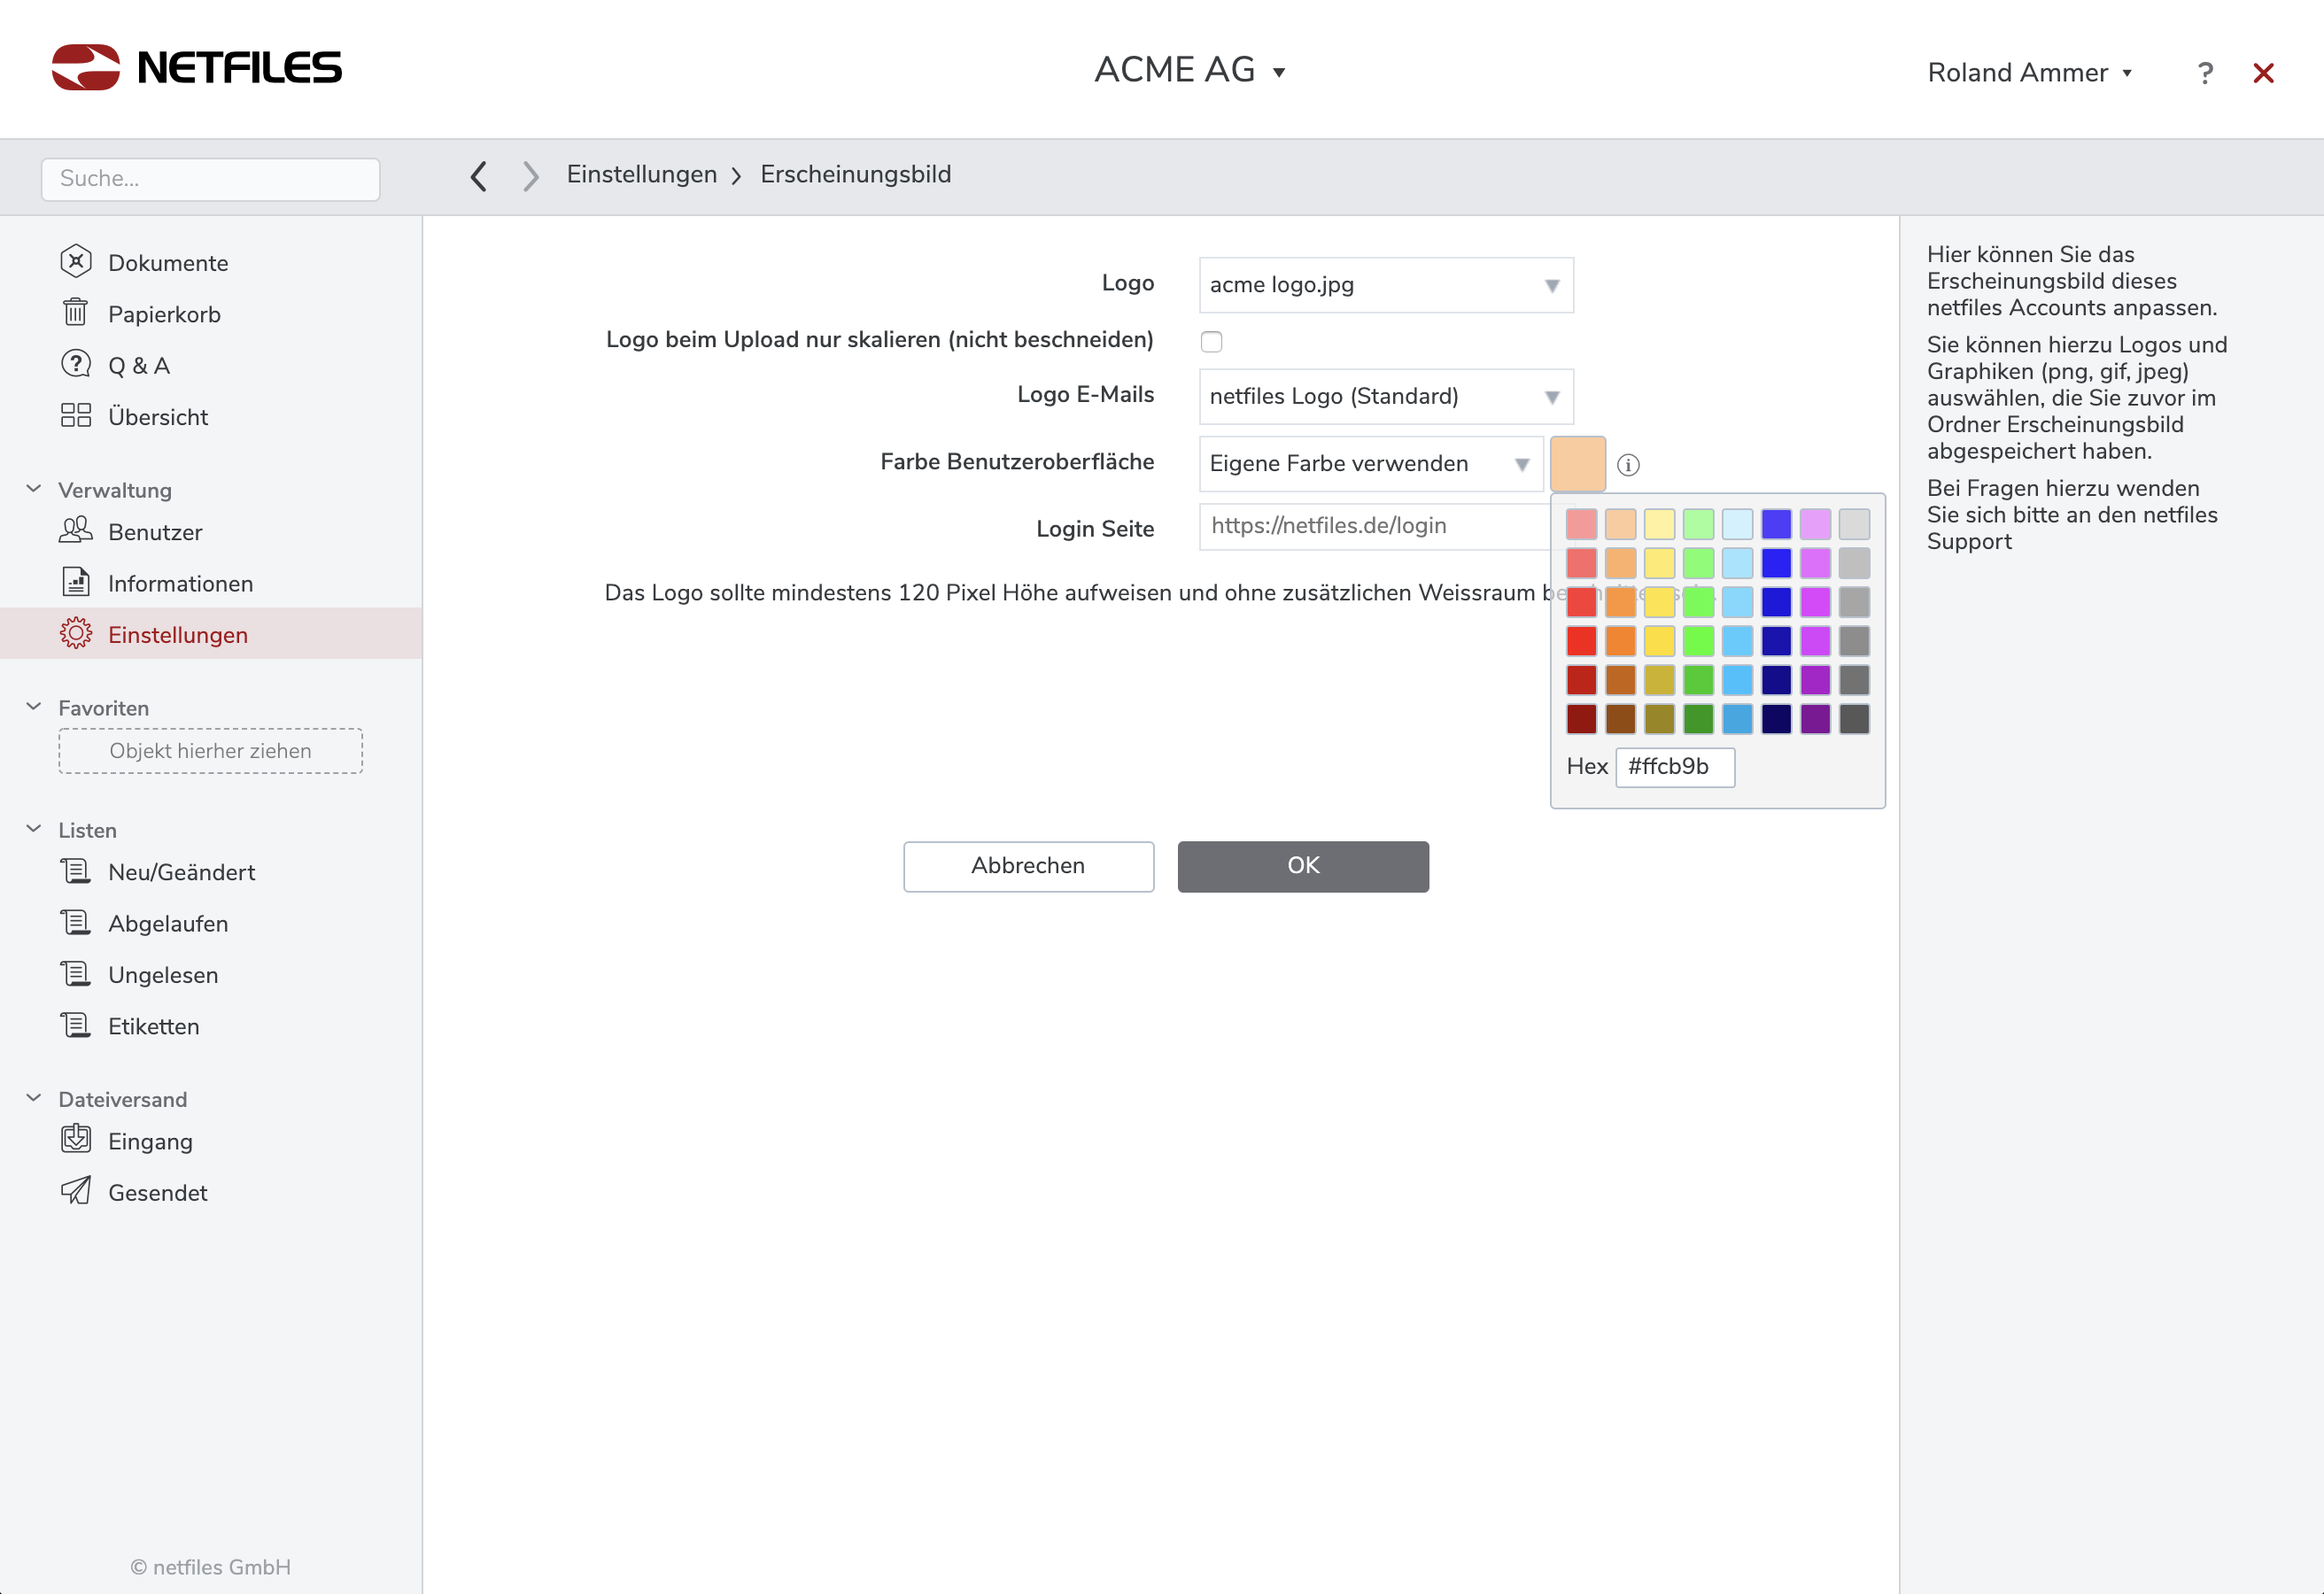The width and height of the screenshot is (2324, 1594).
Task: Click the Q & A question icon
Action: point(76,364)
